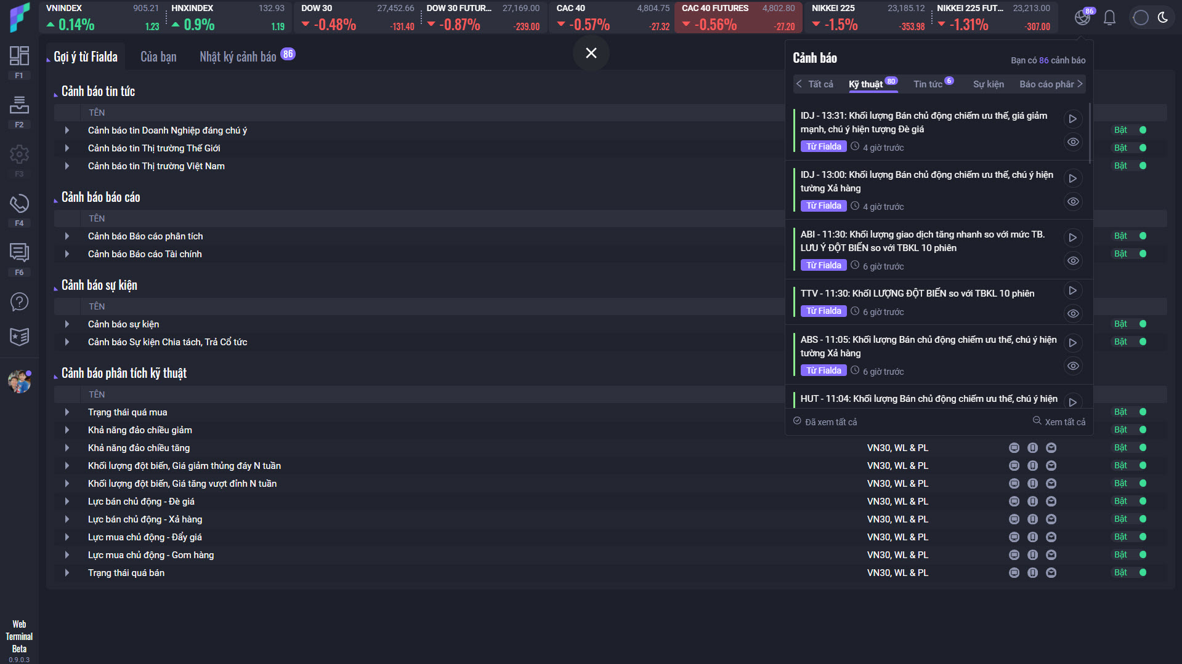1182x664 pixels.
Task: Open the F6 chat messages icon
Action: [x=19, y=252]
